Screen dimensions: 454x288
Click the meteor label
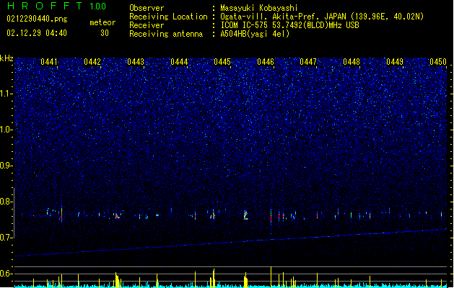pos(102,22)
